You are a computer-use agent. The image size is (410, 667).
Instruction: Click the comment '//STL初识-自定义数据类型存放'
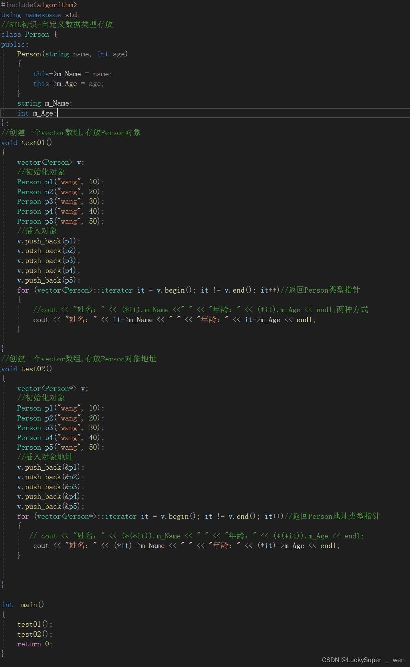point(57,24)
